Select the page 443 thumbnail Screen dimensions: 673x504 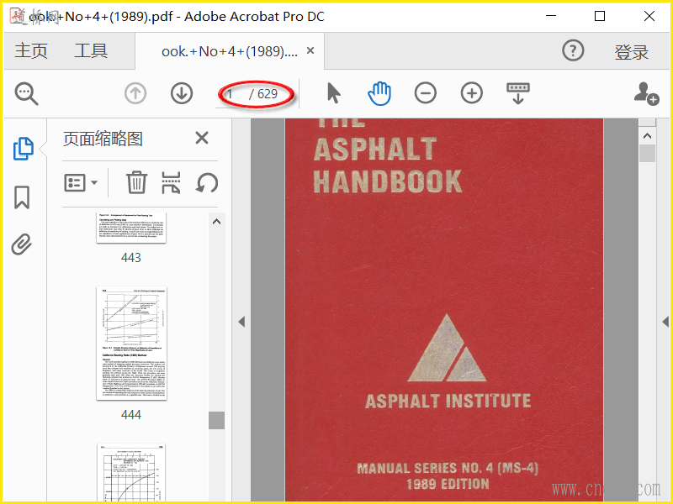(131, 228)
